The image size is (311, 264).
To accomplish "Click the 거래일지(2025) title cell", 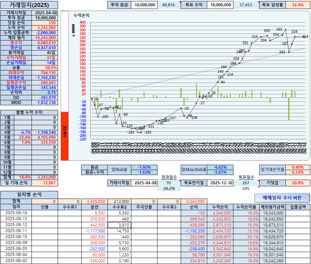I will click(29, 5).
